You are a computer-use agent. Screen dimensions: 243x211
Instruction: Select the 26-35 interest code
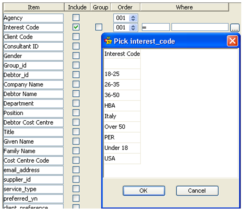(x=122, y=85)
